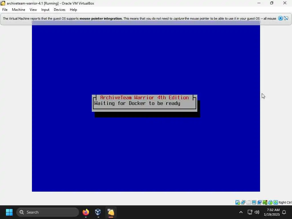Click the Right Ctrl host key label
Image resolution: width=292 pixels, height=219 pixels.
tap(285, 202)
